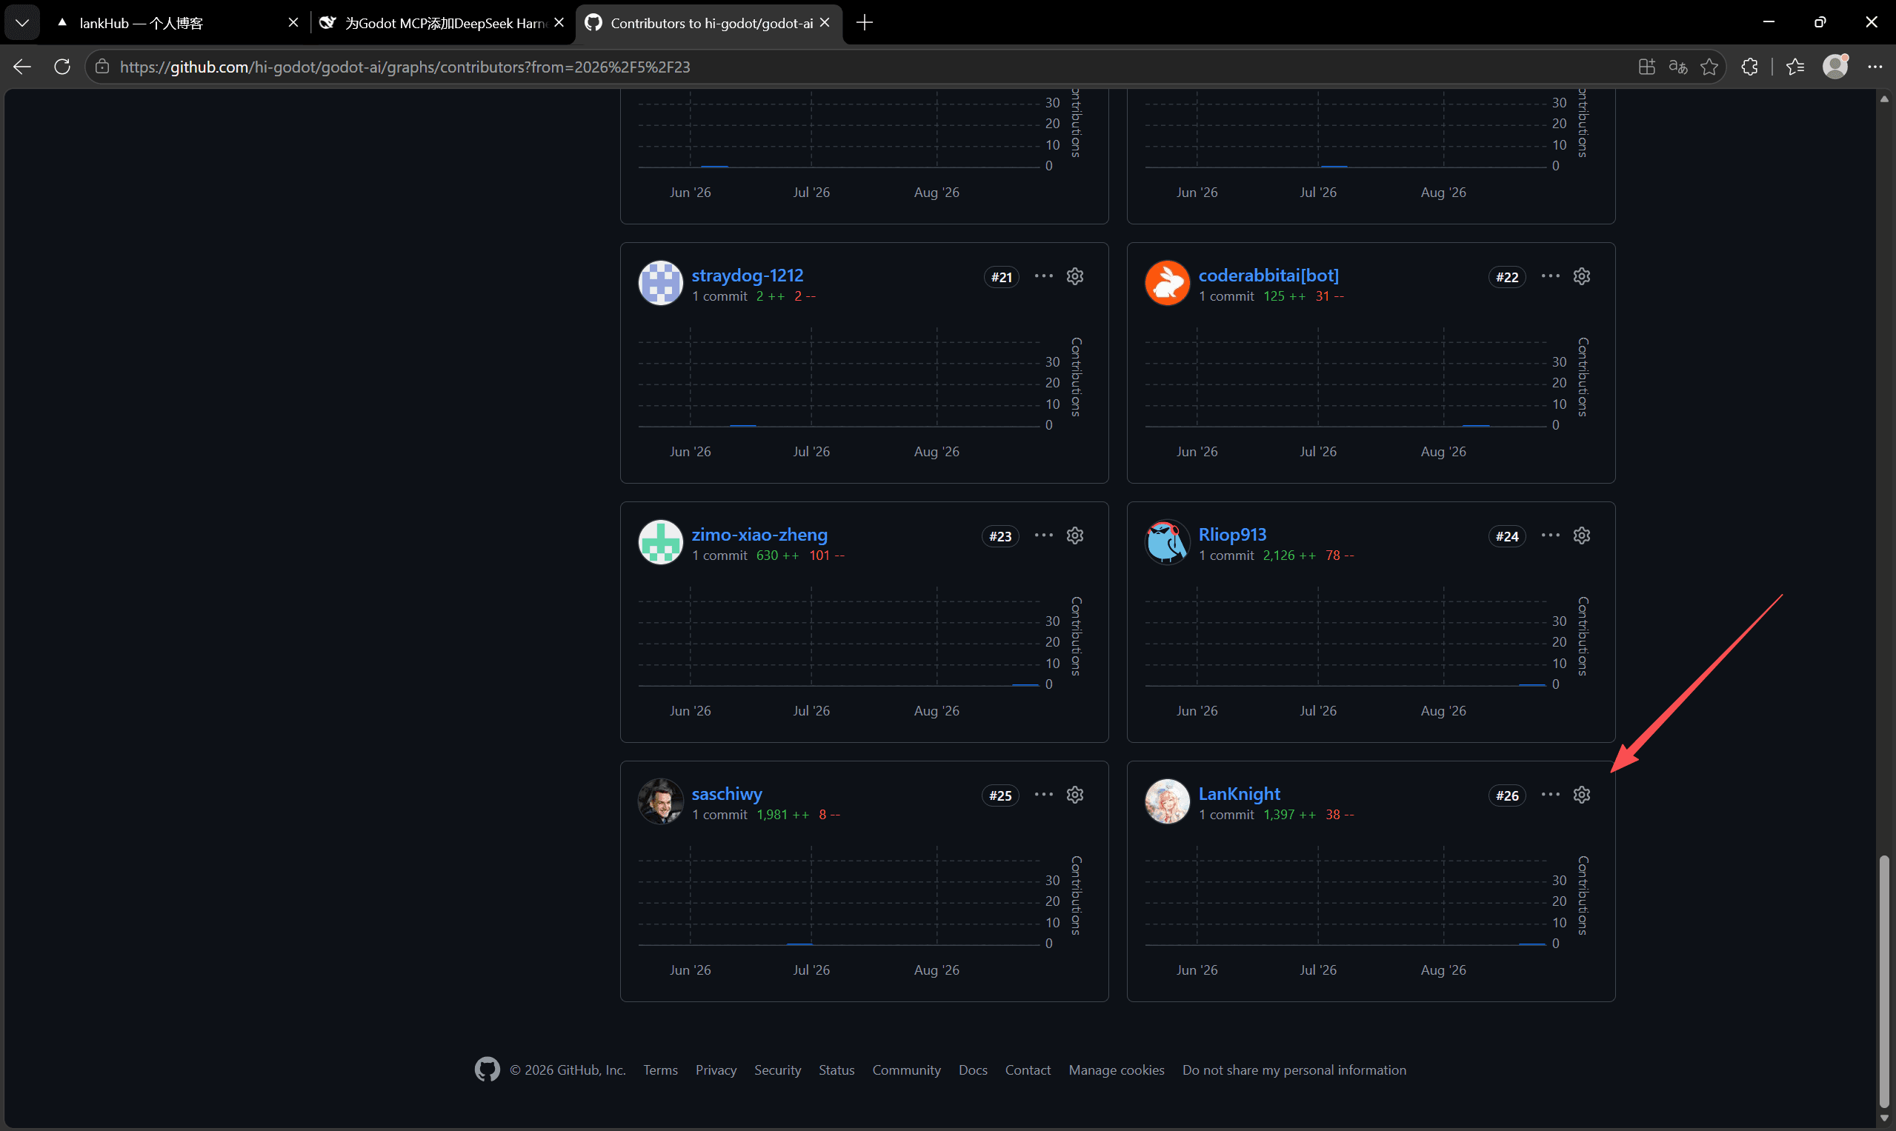Open browser extensions puzzle icon
This screenshot has height=1131, width=1896.
coord(1749,67)
